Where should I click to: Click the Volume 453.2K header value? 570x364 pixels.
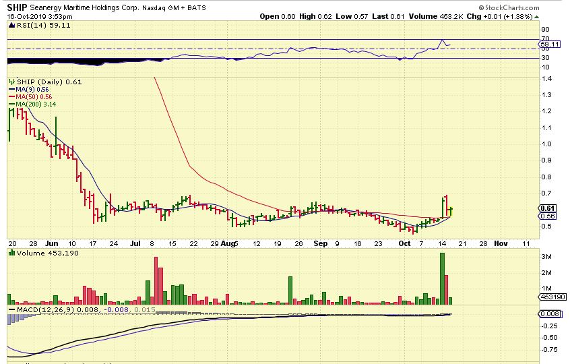(x=435, y=16)
